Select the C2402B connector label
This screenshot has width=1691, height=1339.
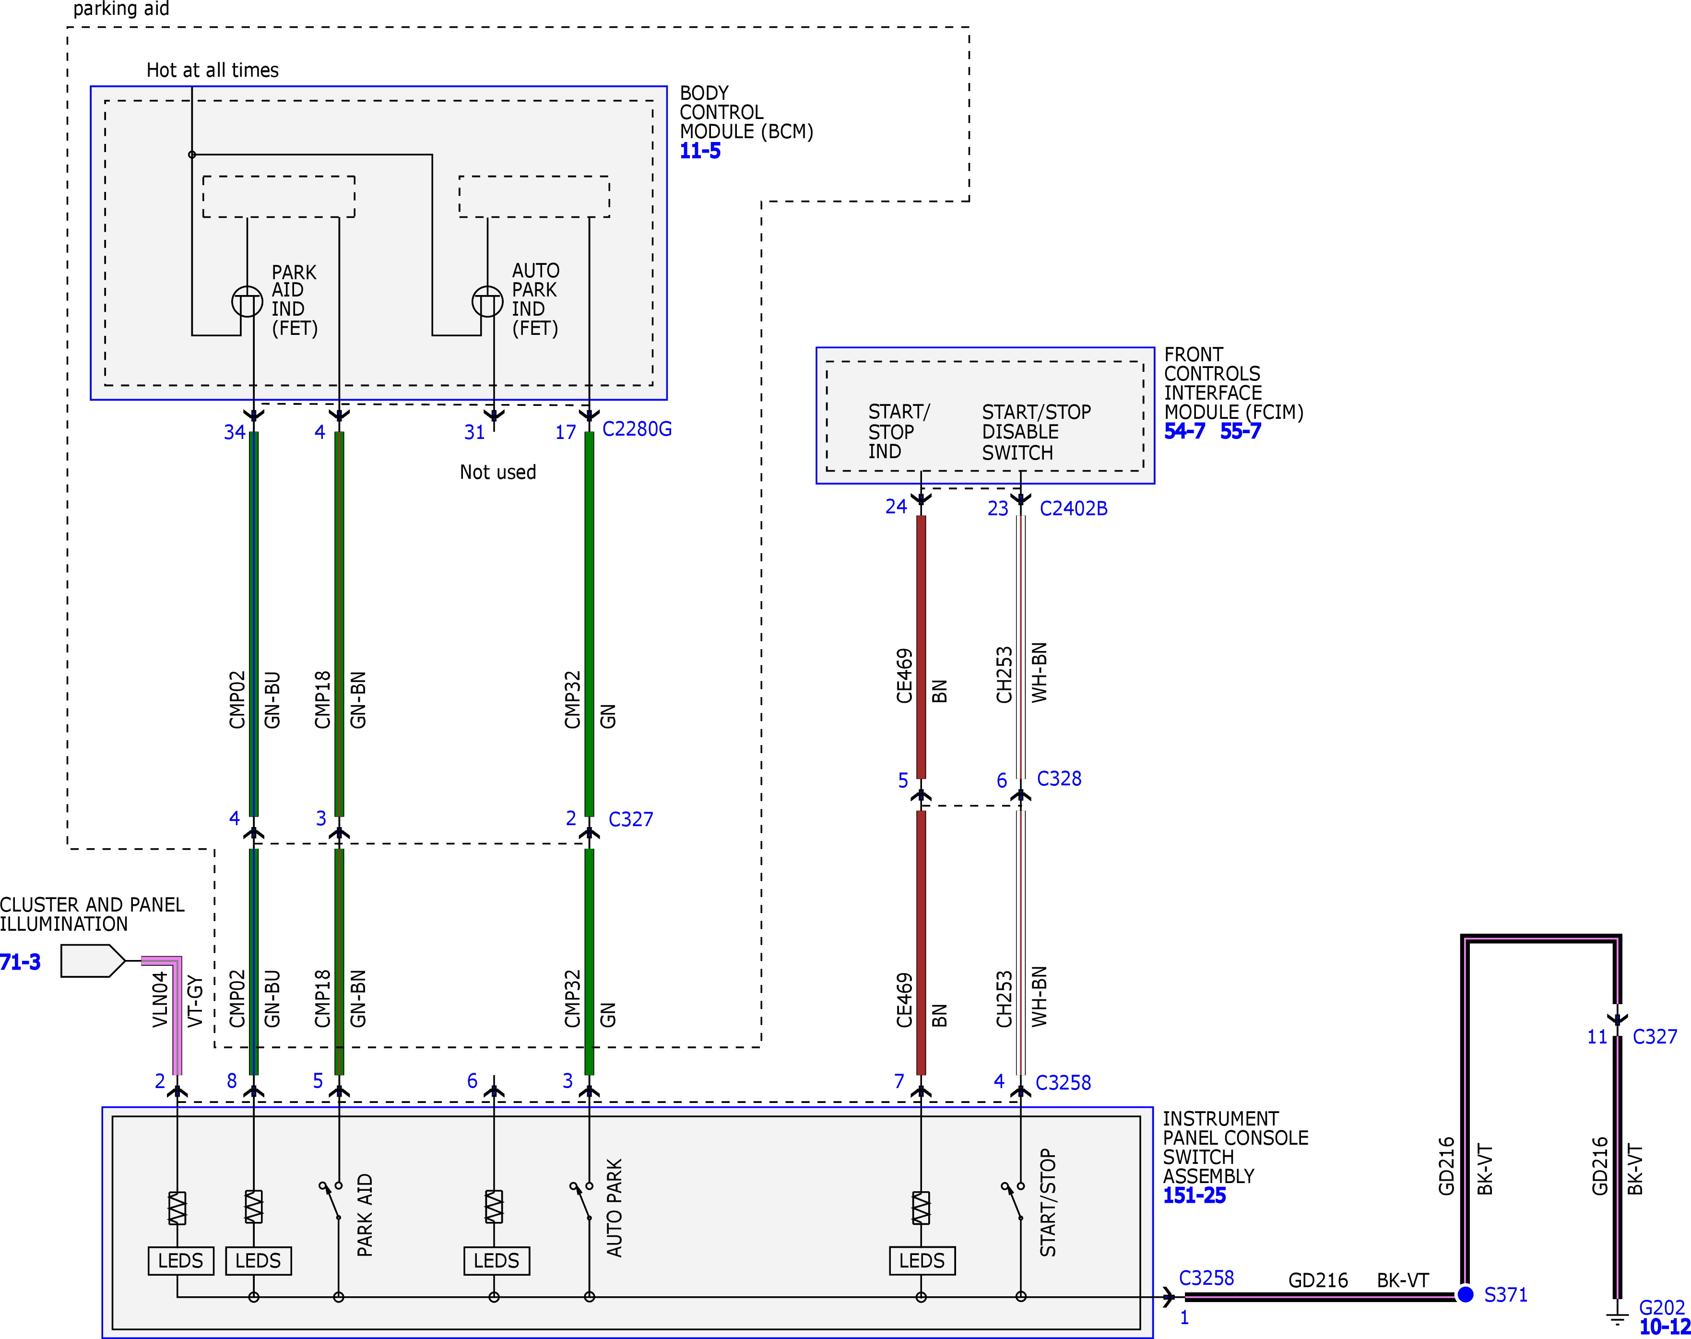1073,508
